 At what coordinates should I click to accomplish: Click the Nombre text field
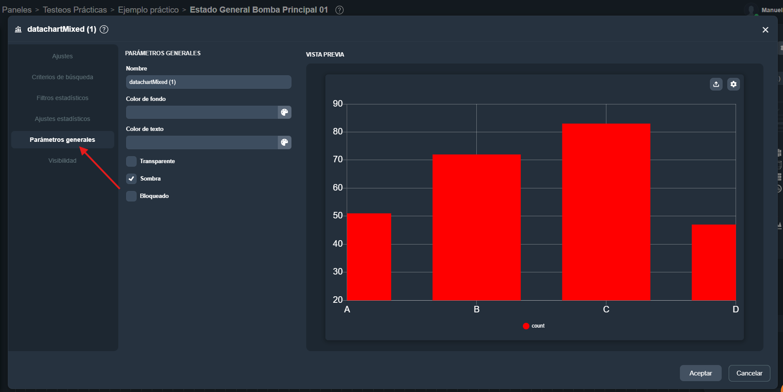click(x=208, y=82)
